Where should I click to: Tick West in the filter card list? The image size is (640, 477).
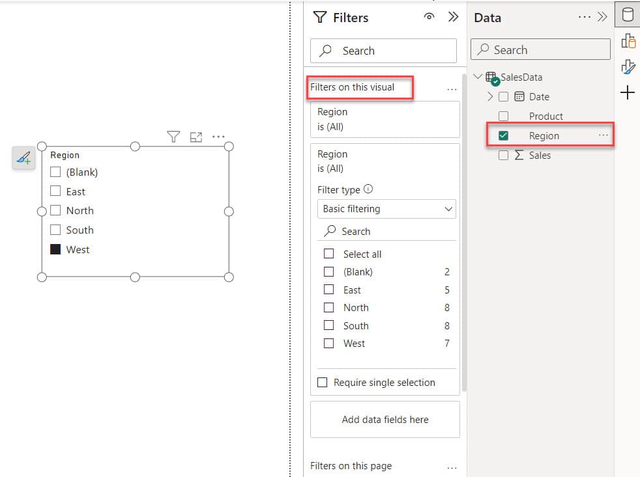(x=328, y=344)
